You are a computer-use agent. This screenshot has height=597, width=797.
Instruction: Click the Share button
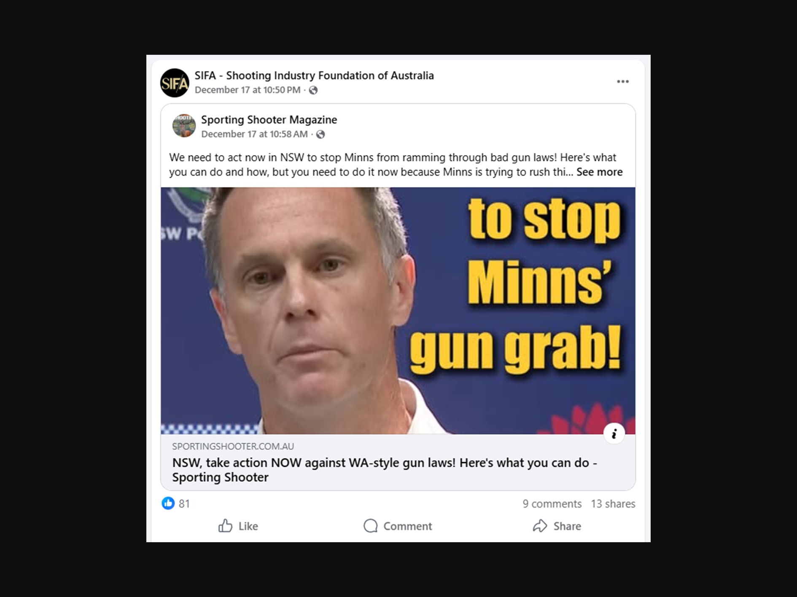point(557,526)
